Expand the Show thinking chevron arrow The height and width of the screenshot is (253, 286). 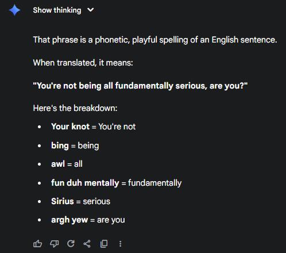[x=91, y=10]
